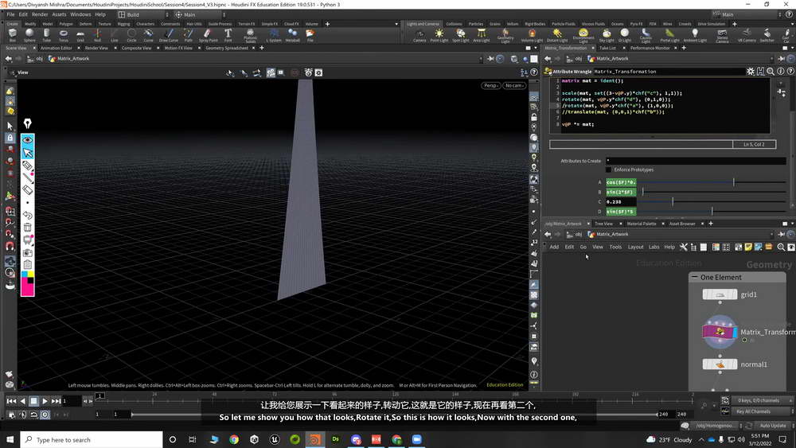Viewport: 796px width, 448px height.
Task: Add an Environment Light from the shelf
Action: (583, 36)
